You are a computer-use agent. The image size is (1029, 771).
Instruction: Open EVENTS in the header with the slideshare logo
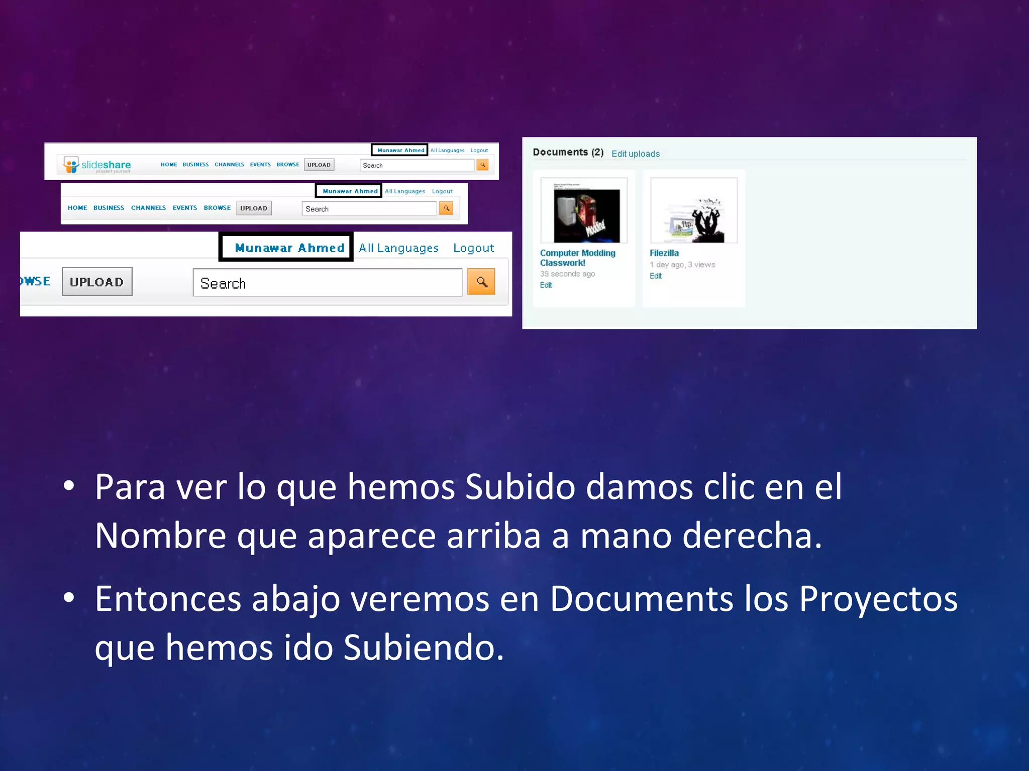pos(260,165)
